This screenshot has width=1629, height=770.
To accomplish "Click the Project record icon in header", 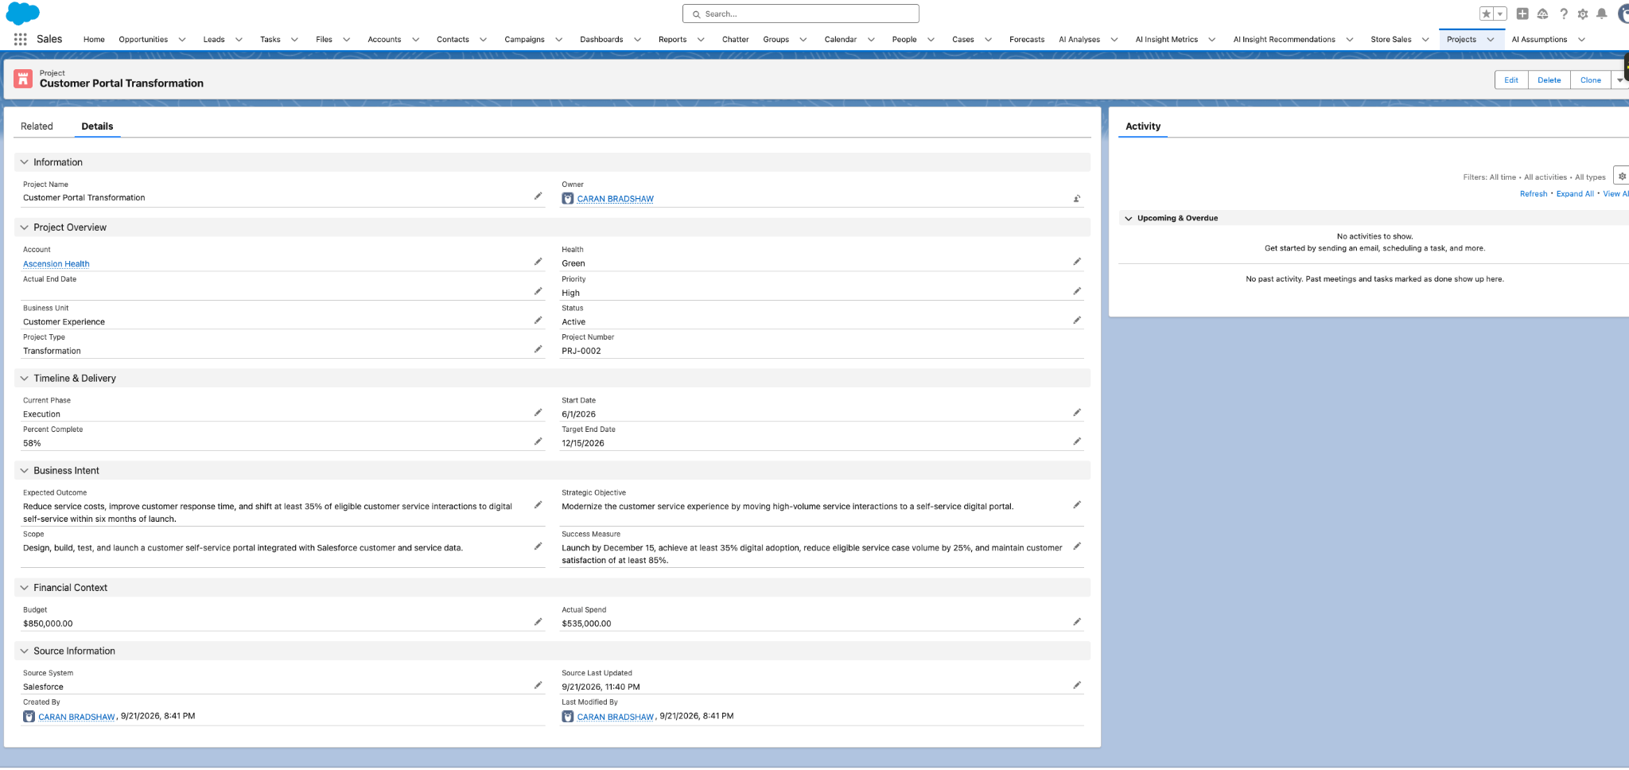I will tap(23, 79).
